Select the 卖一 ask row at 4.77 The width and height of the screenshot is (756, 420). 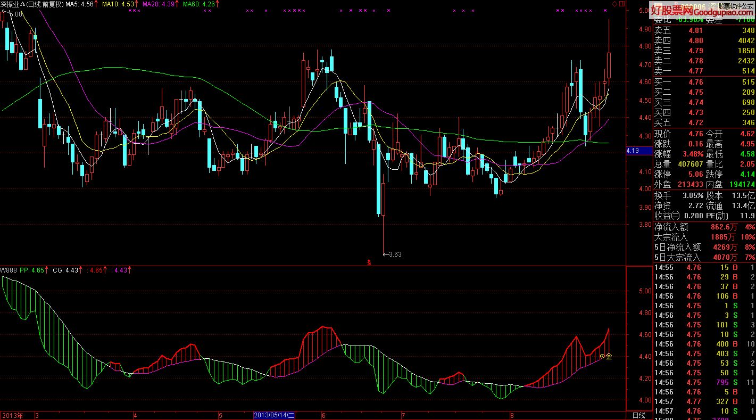click(704, 71)
